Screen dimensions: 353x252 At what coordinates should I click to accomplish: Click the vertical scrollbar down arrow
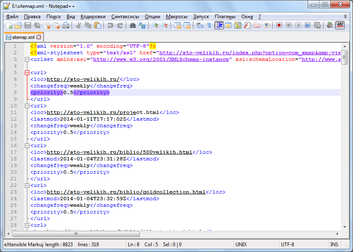point(345,226)
